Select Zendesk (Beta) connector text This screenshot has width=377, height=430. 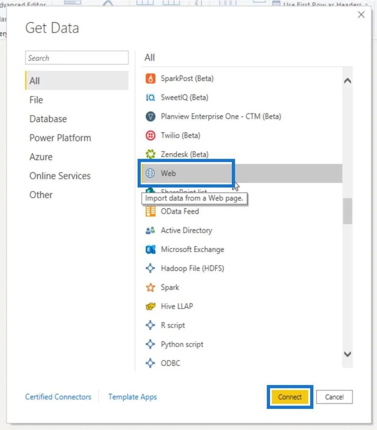coord(185,154)
